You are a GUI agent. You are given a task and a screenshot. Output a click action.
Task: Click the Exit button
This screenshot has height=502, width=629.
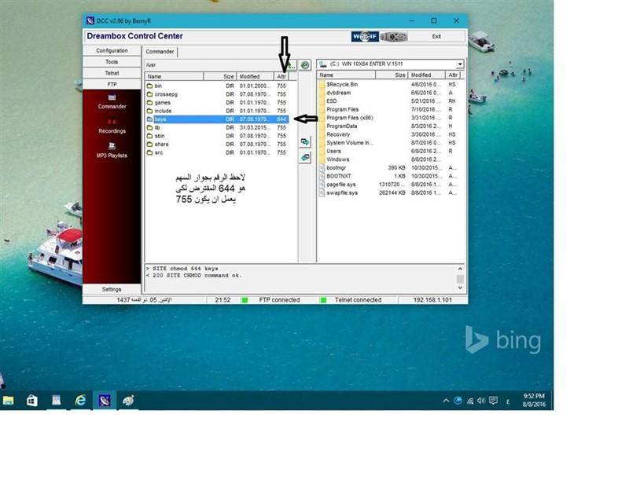tap(436, 36)
